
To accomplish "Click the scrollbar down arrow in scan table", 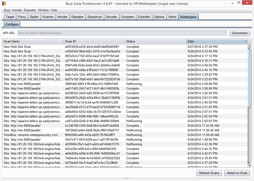I will (249, 165).
